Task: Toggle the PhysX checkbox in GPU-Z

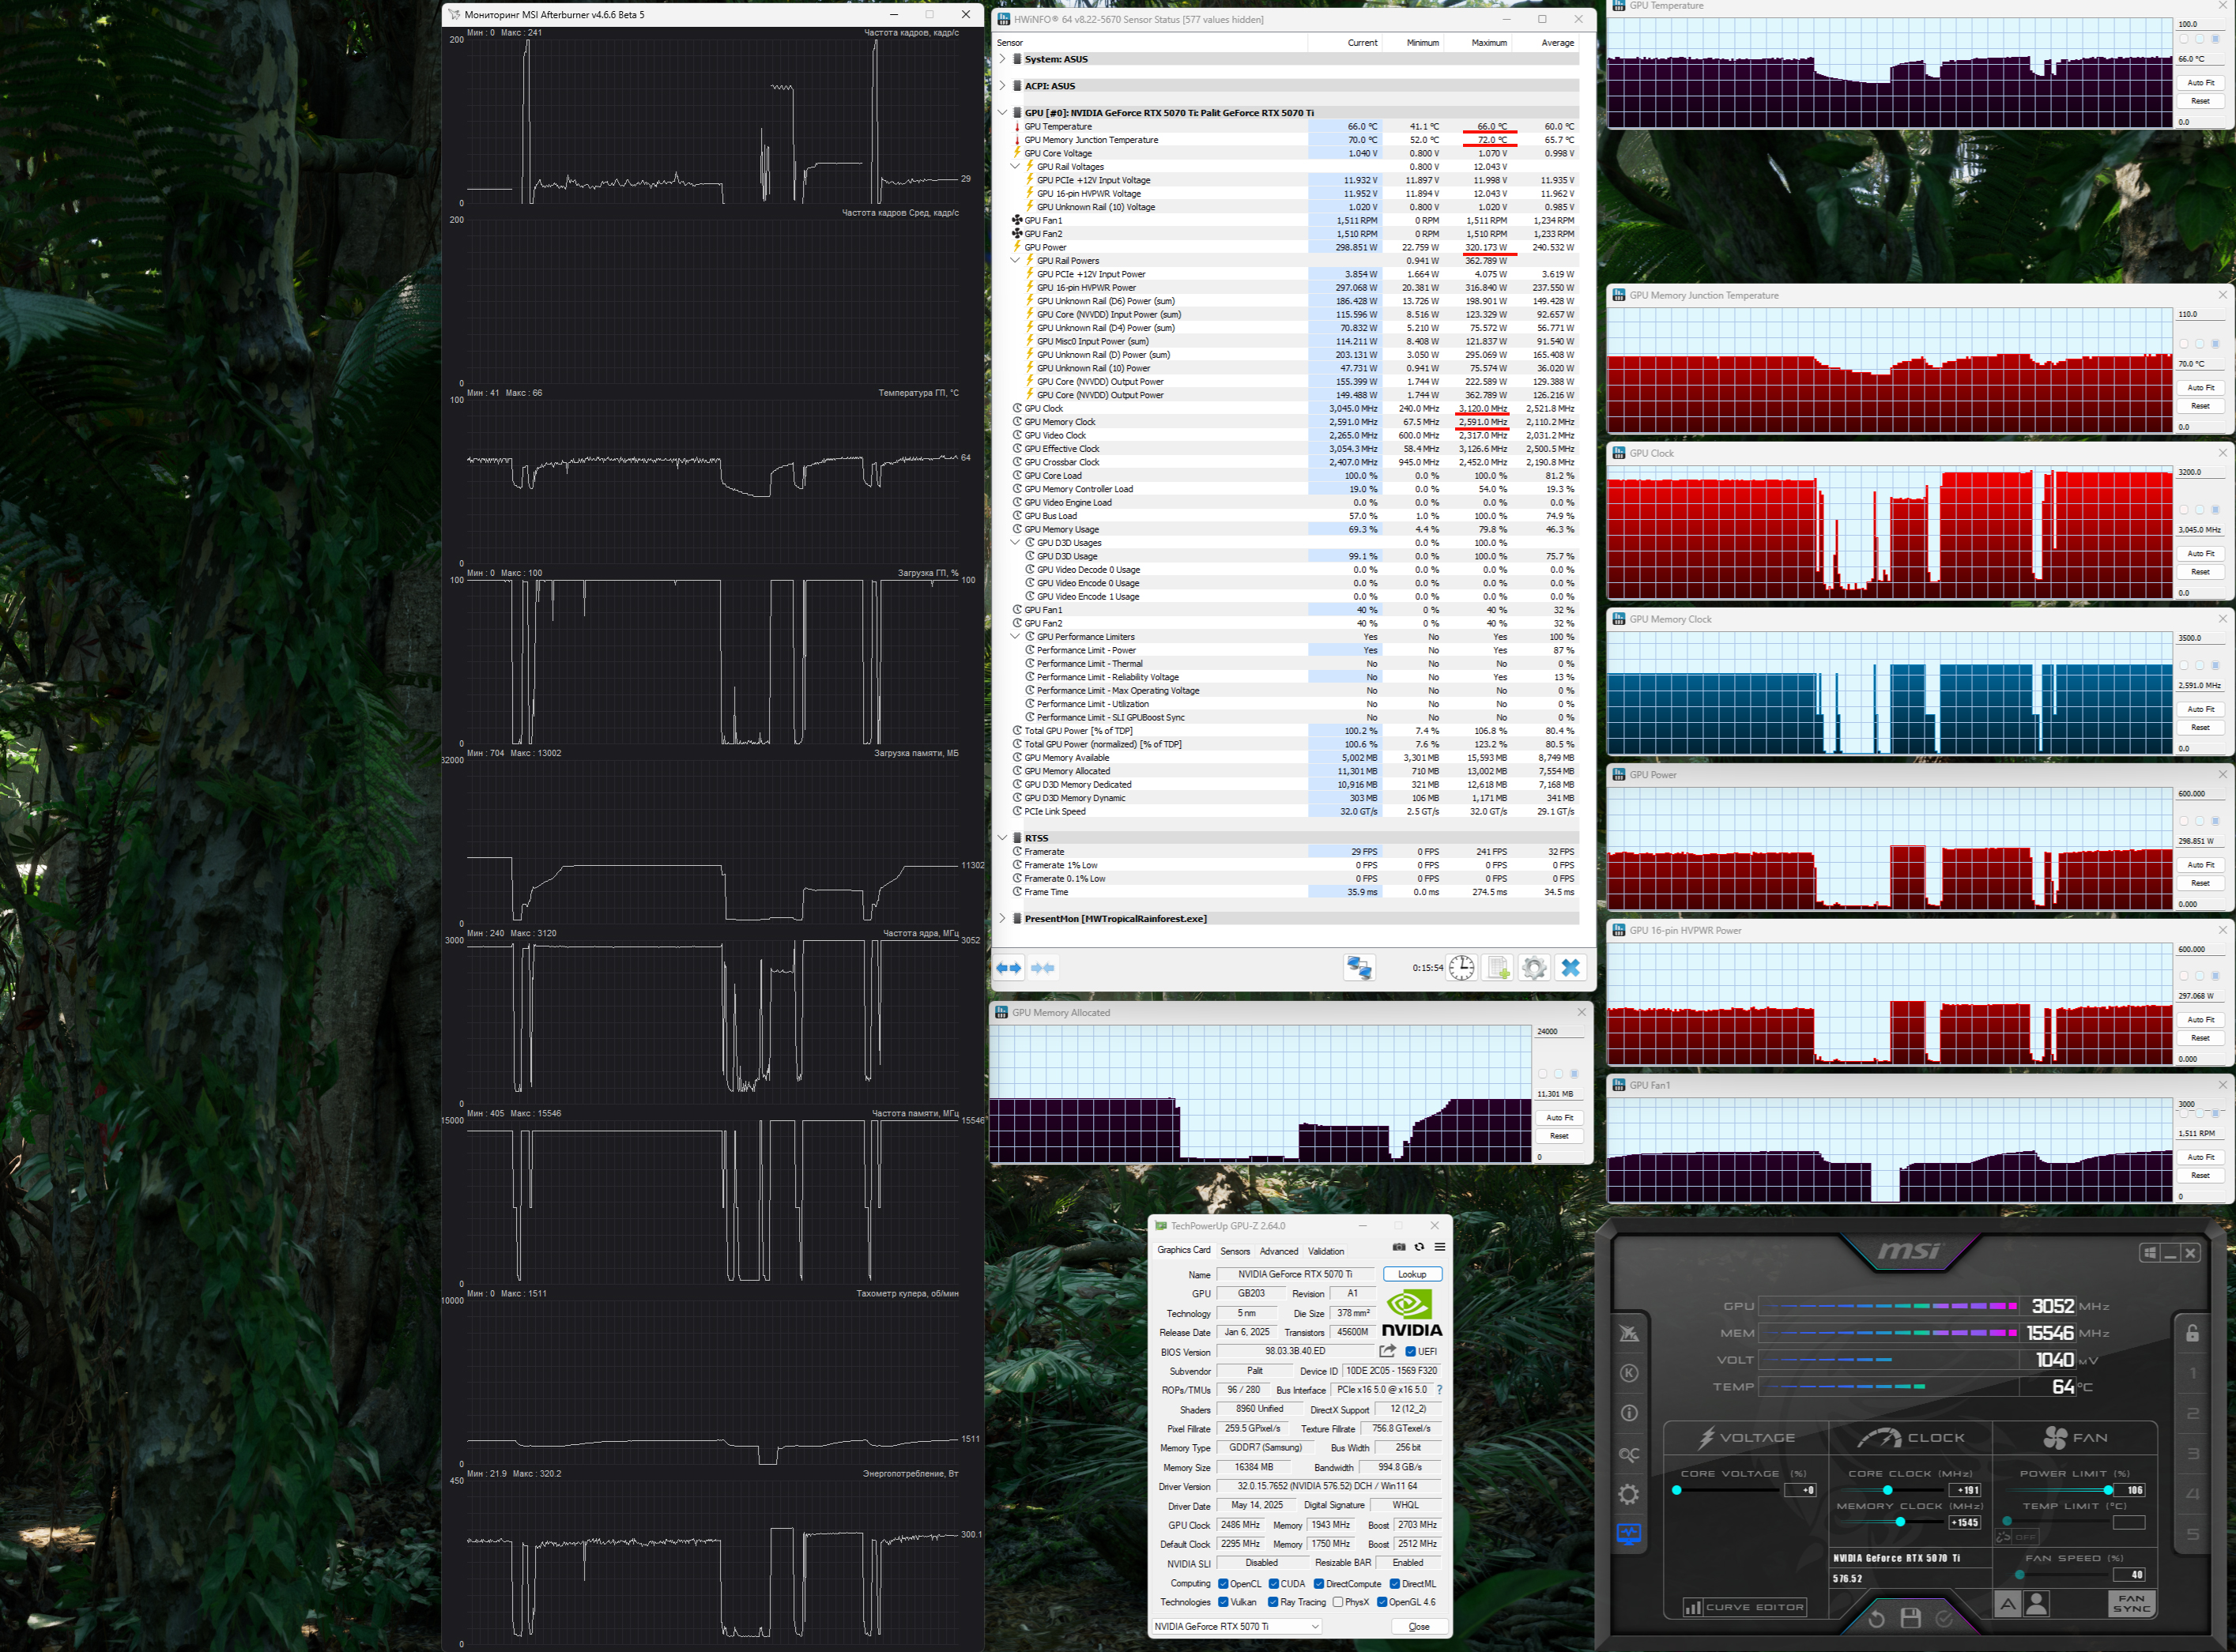Action: click(x=1337, y=1602)
